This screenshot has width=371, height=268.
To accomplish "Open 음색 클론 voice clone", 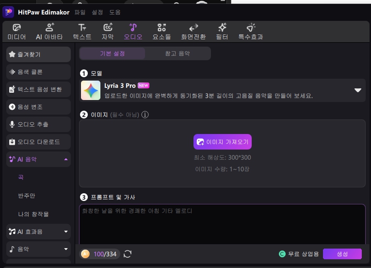I will click(x=38, y=72).
